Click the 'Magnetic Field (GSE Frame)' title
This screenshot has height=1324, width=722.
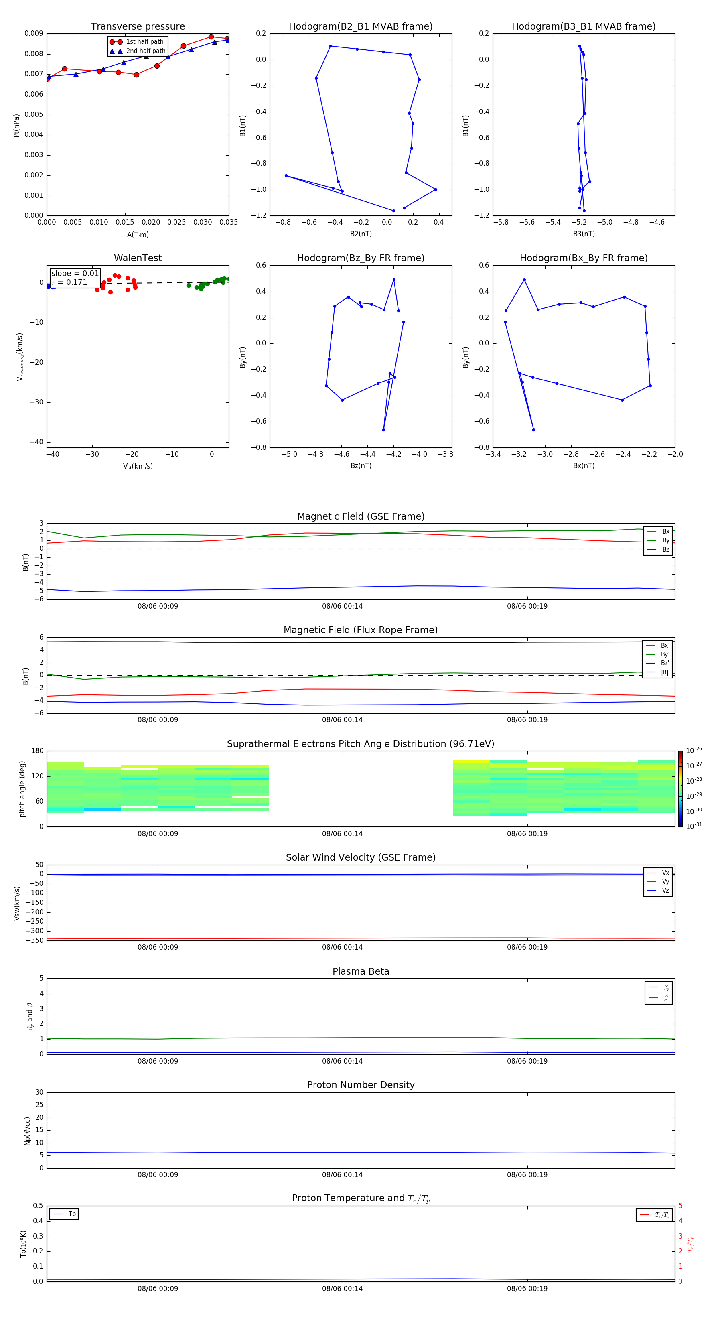pos(361,516)
